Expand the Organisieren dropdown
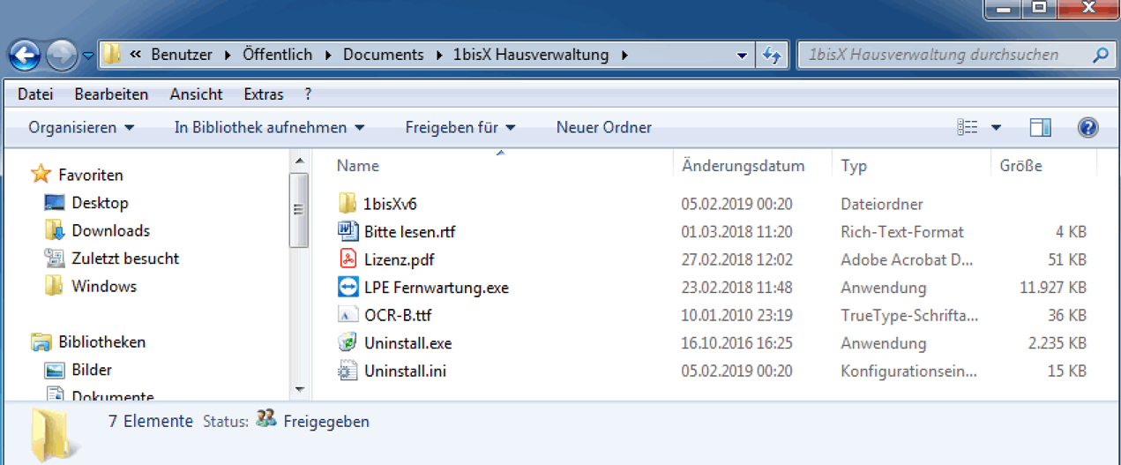 pos(81,128)
